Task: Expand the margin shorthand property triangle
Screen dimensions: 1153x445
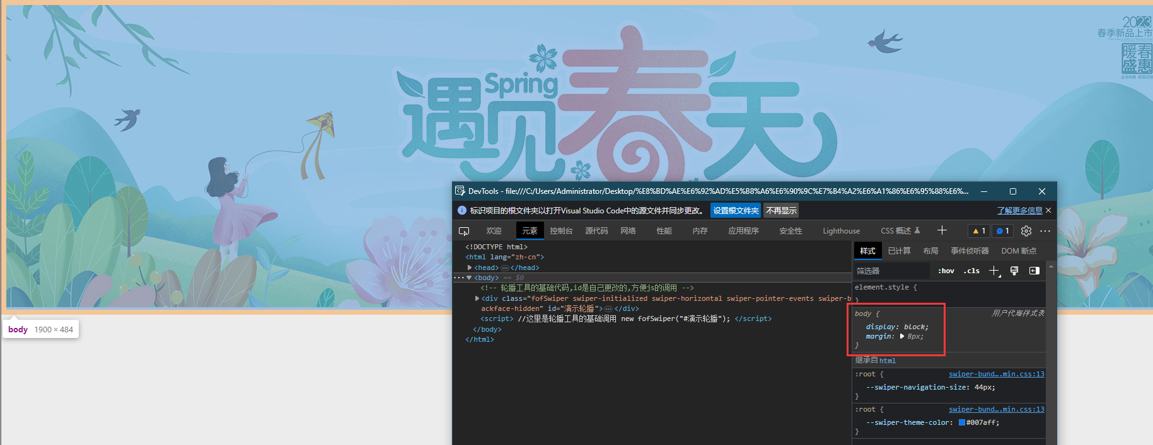Action: click(902, 336)
